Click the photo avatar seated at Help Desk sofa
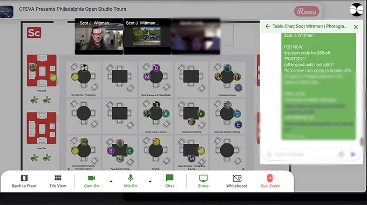Viewport: 367px width, 205px height. pos(33,68)
